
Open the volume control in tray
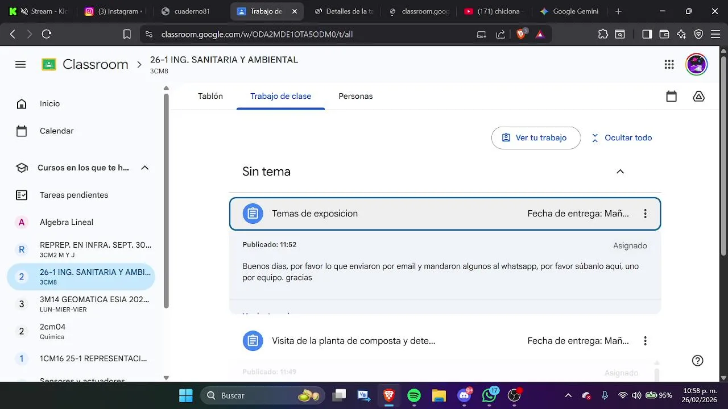(x=636, y=395)
